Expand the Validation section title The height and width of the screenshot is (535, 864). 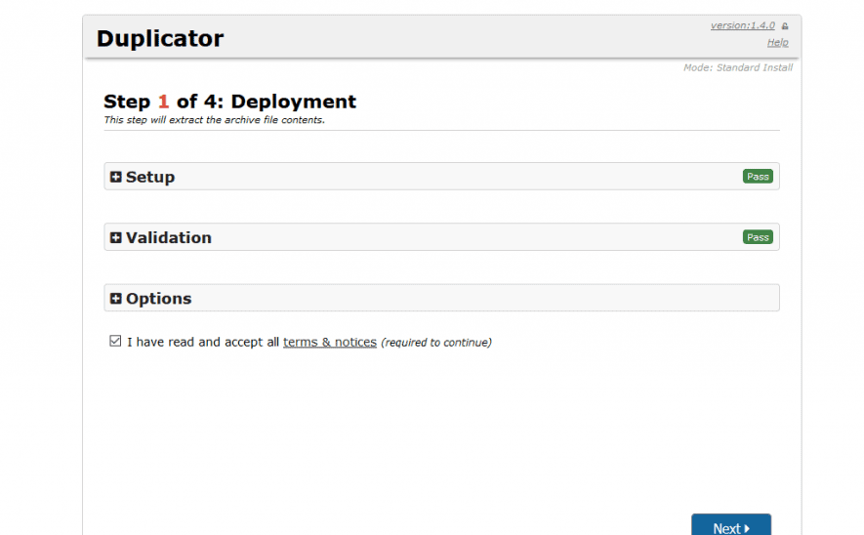coord(169,237)
